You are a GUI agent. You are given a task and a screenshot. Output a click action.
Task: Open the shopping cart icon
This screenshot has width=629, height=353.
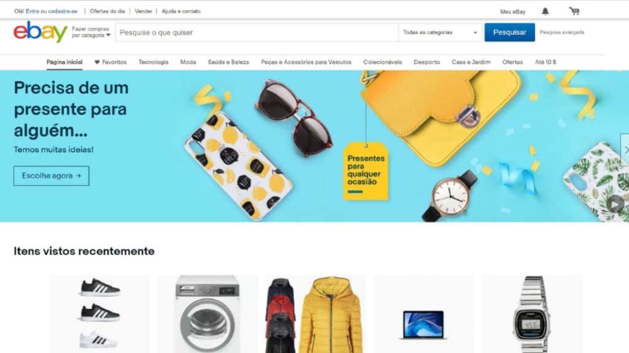(x=574, y=11)
